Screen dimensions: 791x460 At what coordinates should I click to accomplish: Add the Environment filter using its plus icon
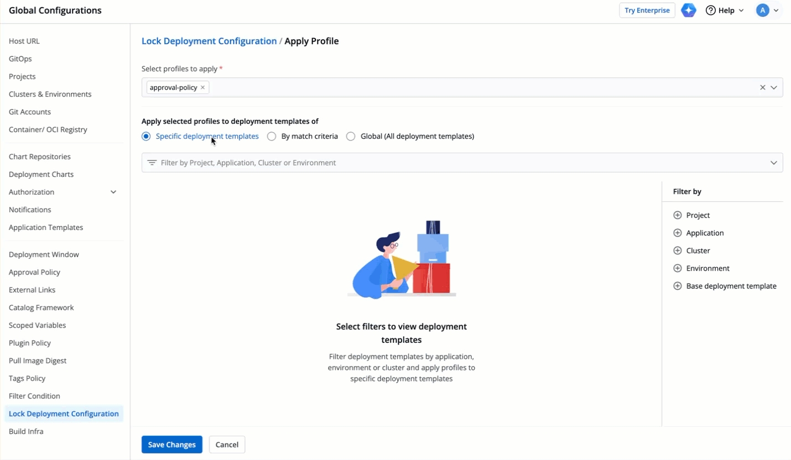click(x=678, y=268)
